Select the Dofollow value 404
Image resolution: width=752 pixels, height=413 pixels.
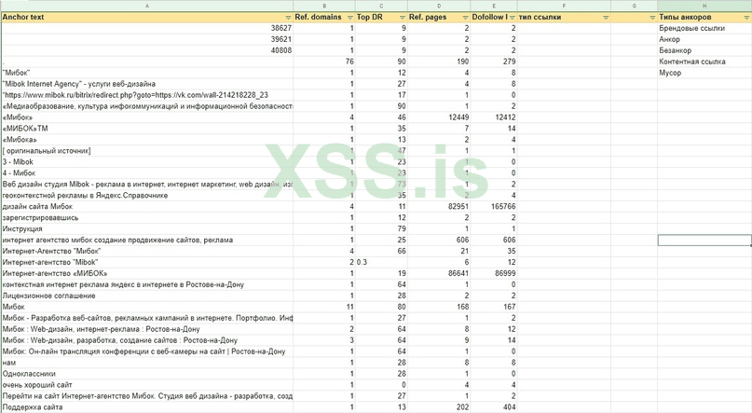click(494, 407)
